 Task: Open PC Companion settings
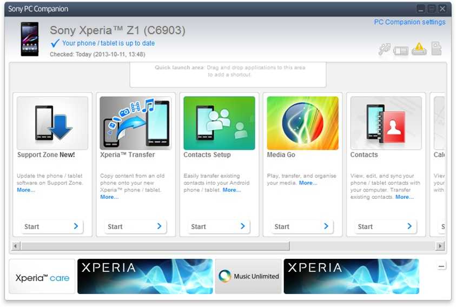click(409, 22)
